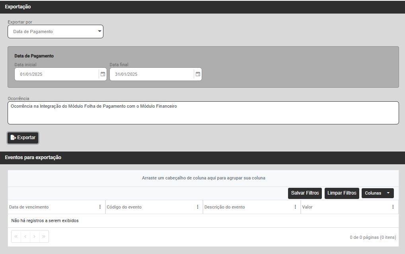405x254 pixels.
Task: Open Valor column menu icon
Action: coord(393,207)
